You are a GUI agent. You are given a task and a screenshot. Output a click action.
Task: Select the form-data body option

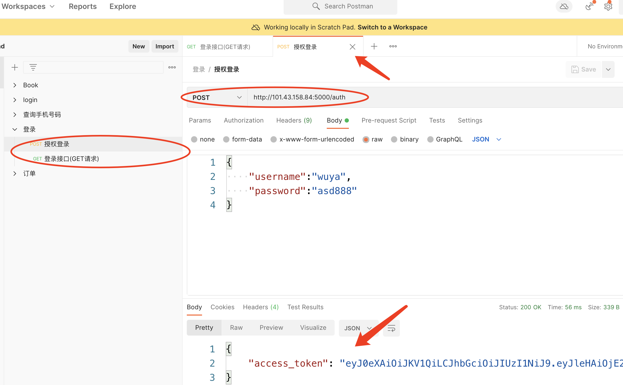point(226,139)
